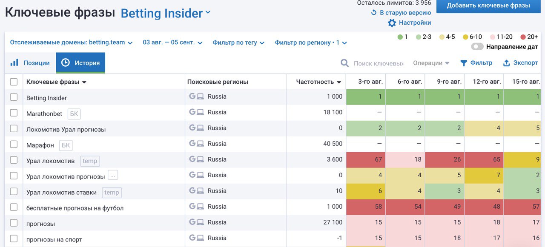The image size is (545, 247).
Task: Open the Betting Insider project dropdown
Action: click(166, 13)
